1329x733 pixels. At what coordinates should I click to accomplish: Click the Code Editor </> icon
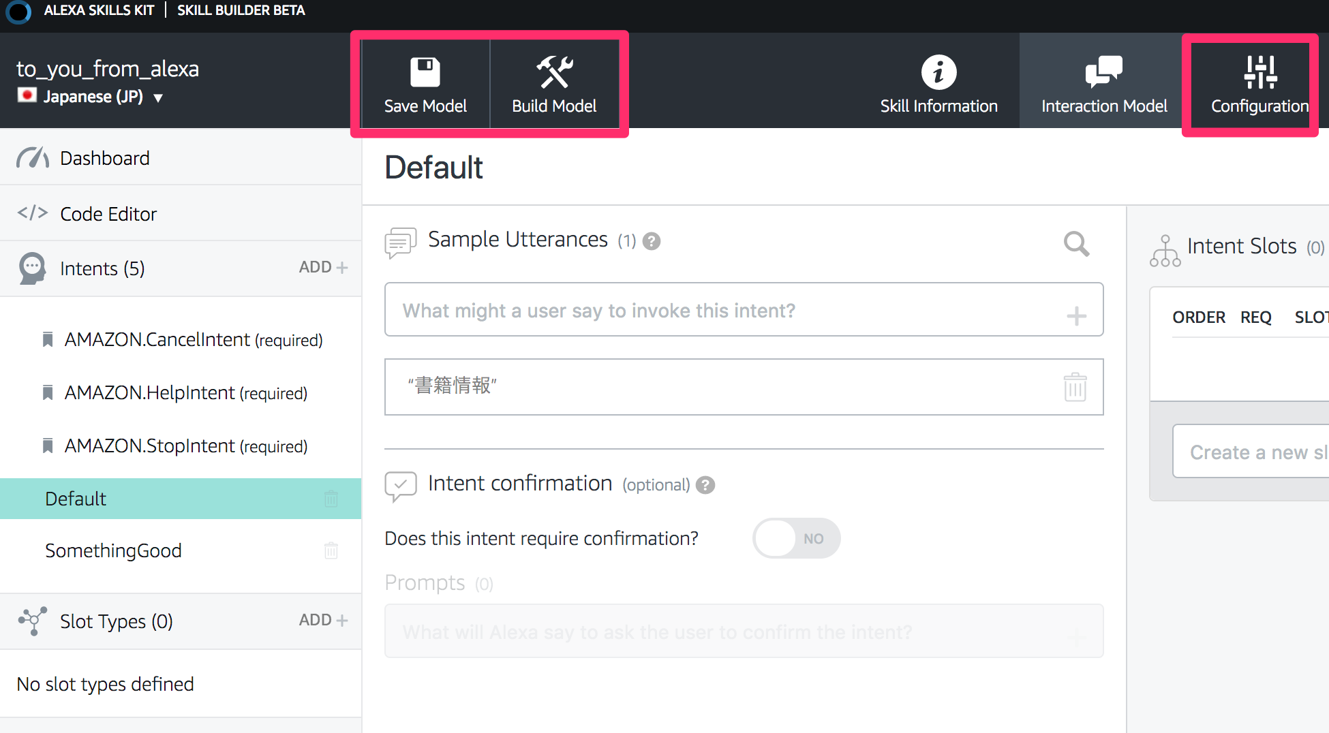click(x=33, y=213)
